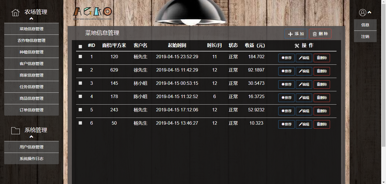This screenshot has height=184, width=386.
Task: Open 任务信息管理 menu item
Action: coord(31,87)
